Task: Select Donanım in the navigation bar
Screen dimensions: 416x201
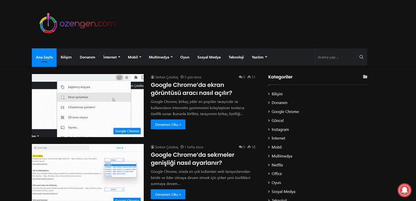Action: pos(87,57)
